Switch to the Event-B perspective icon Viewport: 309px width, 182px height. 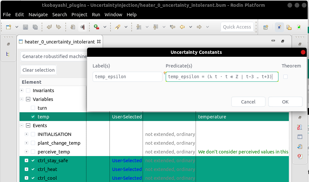coord(279,27)
